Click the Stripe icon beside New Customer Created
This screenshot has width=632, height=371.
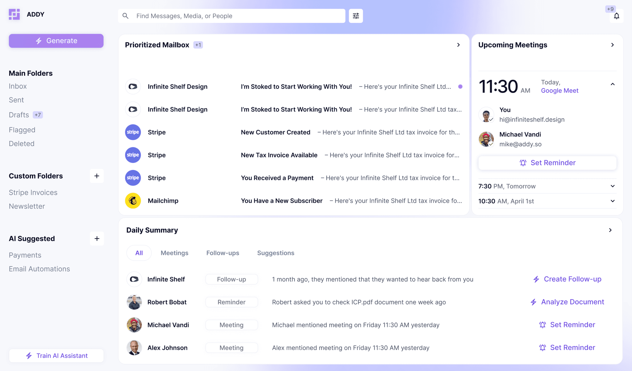point(133,132)
